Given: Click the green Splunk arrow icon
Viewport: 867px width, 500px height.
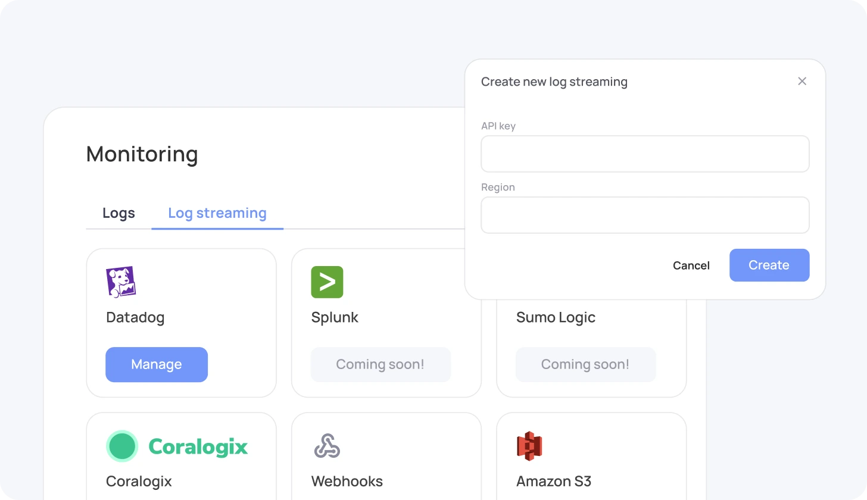Looking at the screenshot, I should coord(327,282).
